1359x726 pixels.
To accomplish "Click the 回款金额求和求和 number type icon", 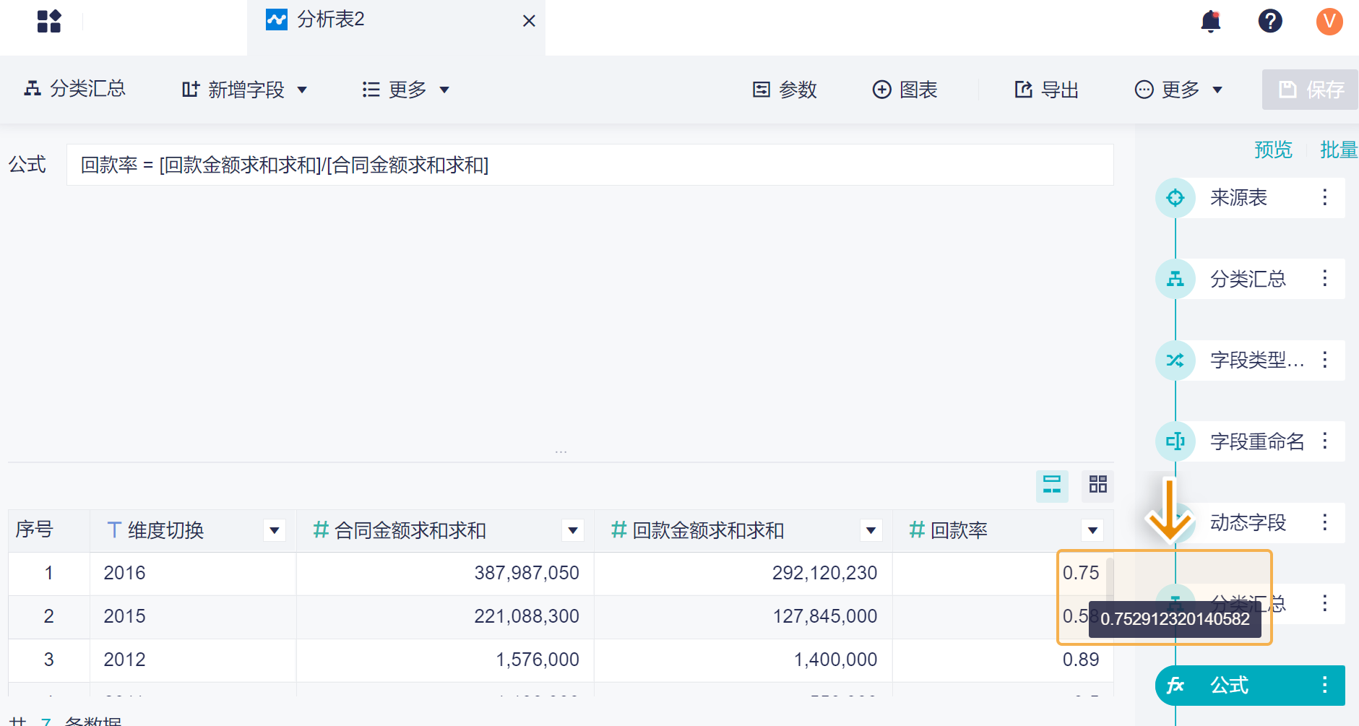I will coord(619,530).
